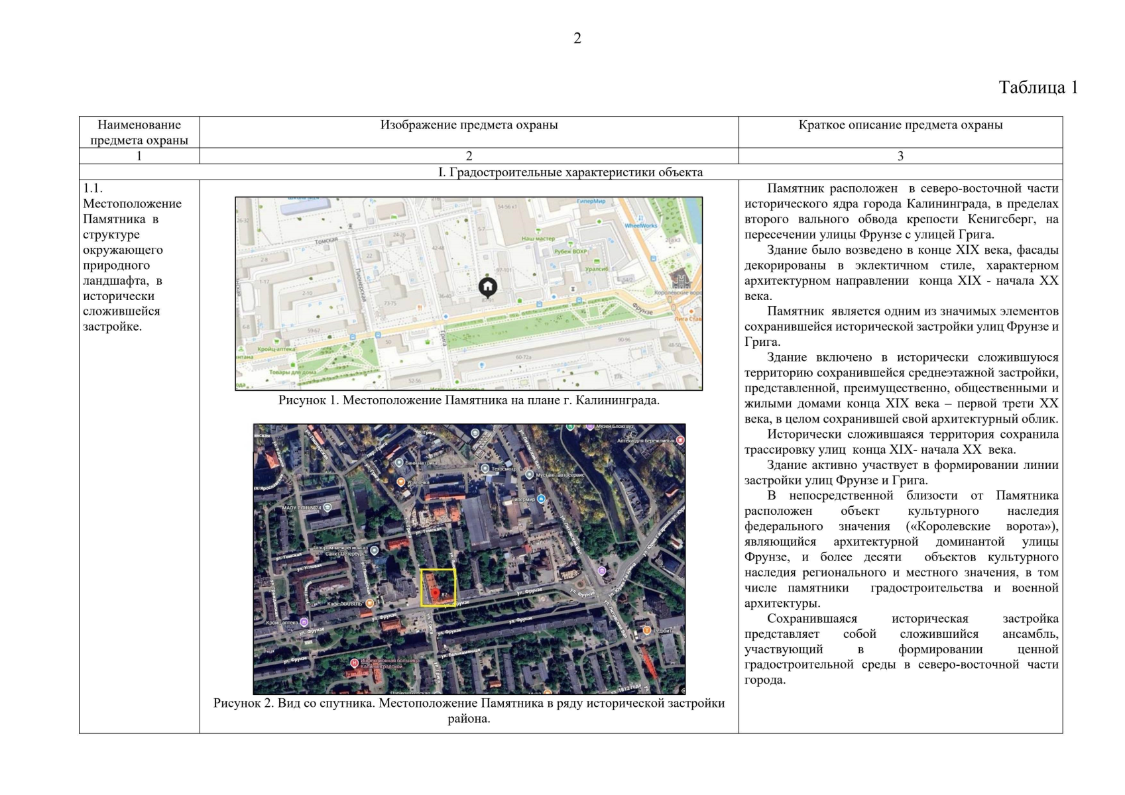This screenshot has height=795, width=1125.
Task: Click the blue Гипермир pin on the satellite view
Action: tap(542, 499)
